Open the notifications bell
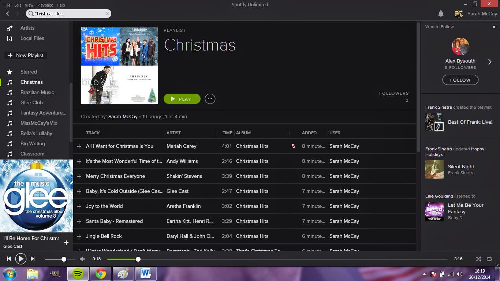This screenshot has width=500, height=281. [441, 14]
